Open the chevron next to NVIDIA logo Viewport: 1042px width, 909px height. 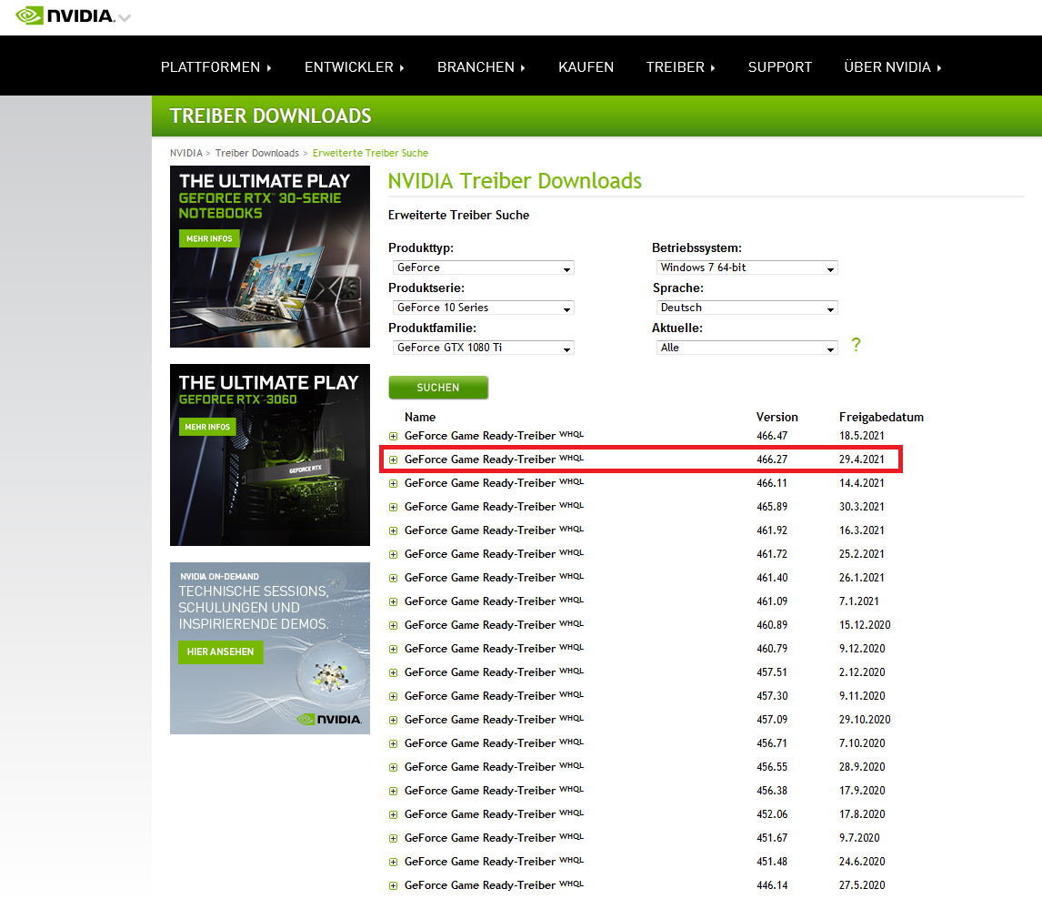tap(125, 17)
